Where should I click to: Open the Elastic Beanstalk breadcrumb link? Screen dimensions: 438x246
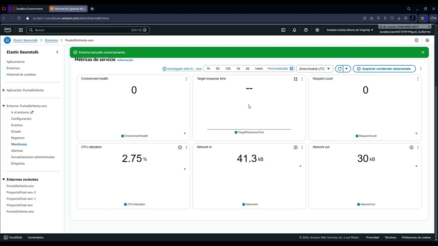click(x=26, y=40)
